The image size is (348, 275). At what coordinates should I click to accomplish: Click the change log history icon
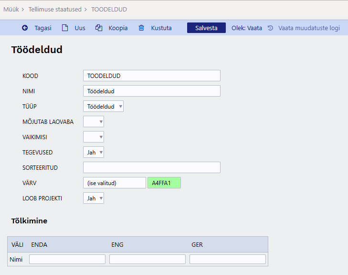(270, 28)
